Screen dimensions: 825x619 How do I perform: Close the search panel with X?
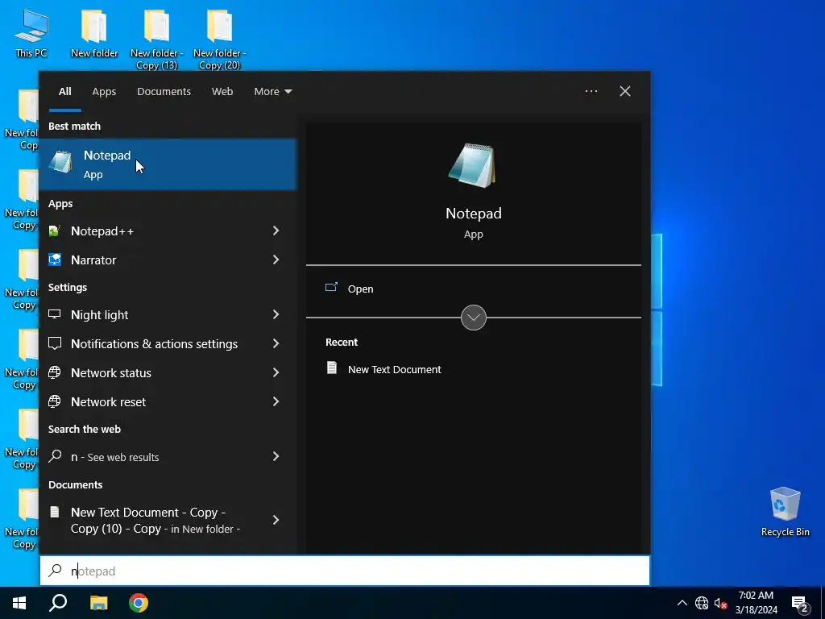click(x=625, y=91)
